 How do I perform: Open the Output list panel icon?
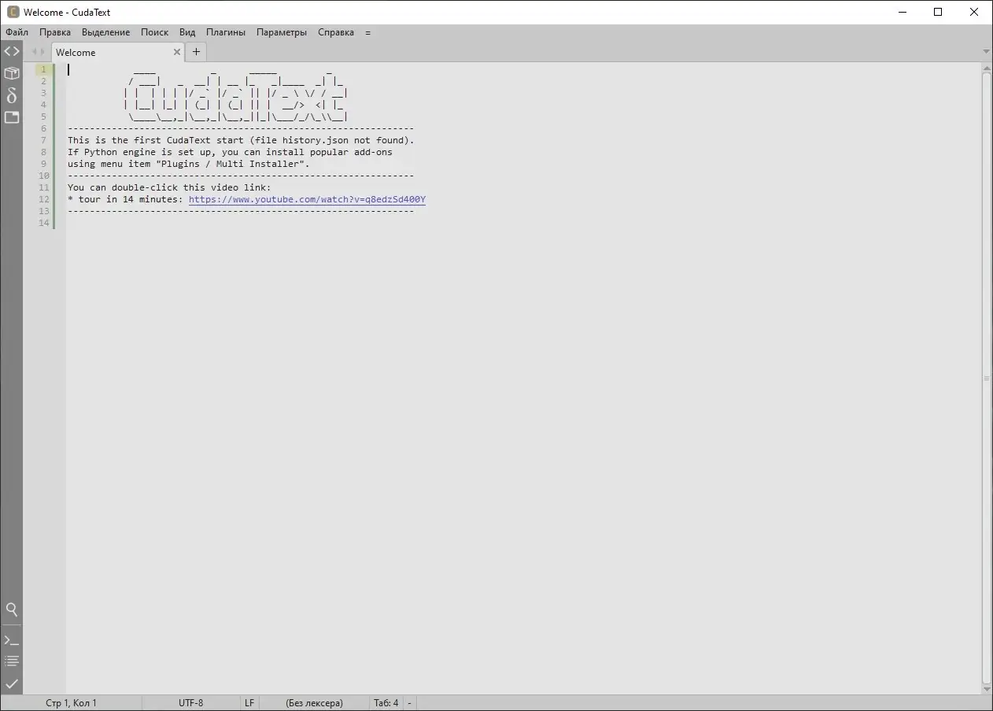point(12,661)
